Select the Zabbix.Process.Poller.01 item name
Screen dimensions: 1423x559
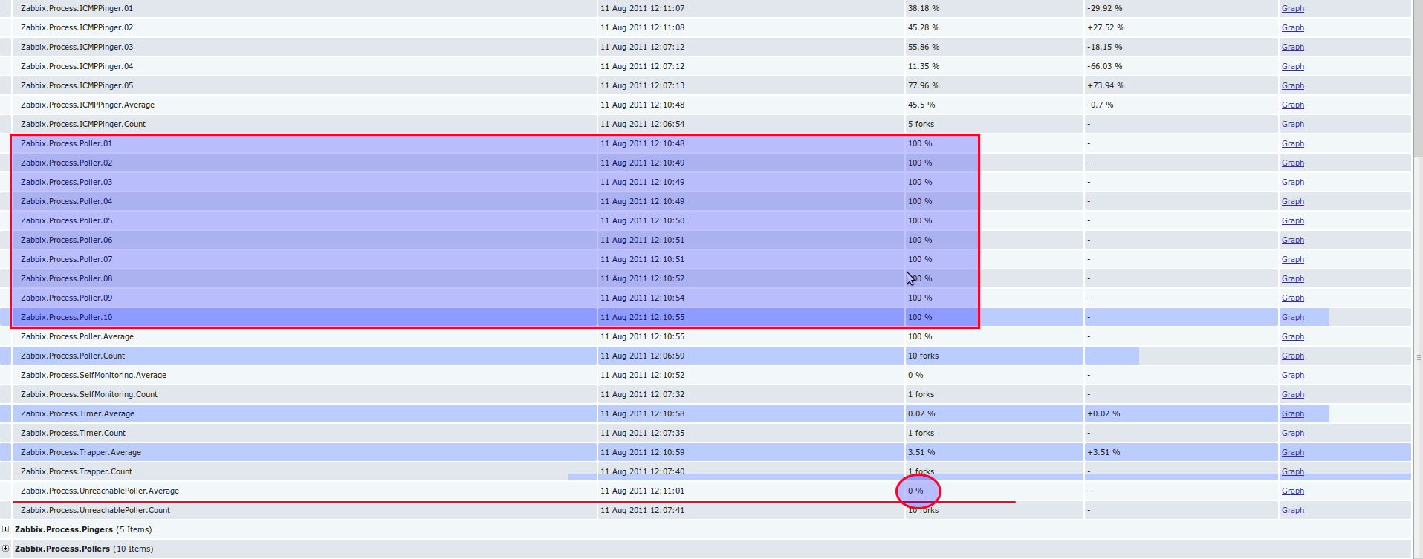66,143
